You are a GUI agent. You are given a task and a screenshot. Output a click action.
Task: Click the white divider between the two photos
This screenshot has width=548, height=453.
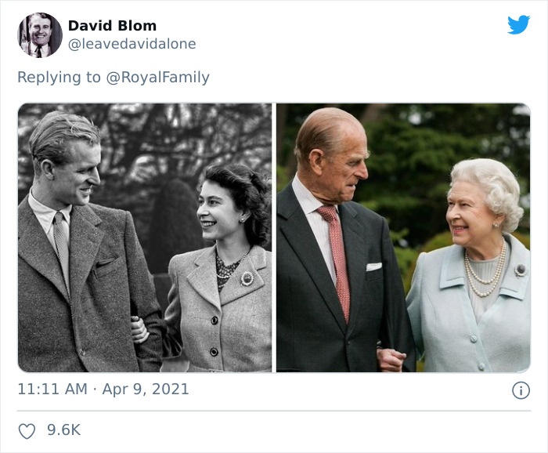point(274,237)
